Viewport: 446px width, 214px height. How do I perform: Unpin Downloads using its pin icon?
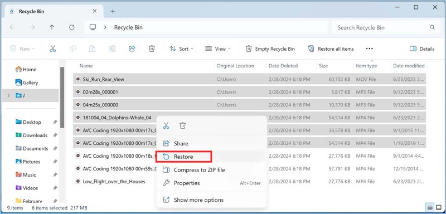(x=55, y=135)
